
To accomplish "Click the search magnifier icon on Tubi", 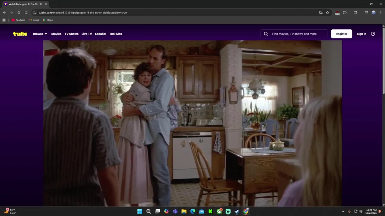I will [266, 34].
